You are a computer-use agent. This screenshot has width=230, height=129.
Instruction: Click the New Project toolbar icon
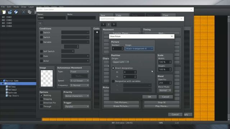tap(4, 12)
